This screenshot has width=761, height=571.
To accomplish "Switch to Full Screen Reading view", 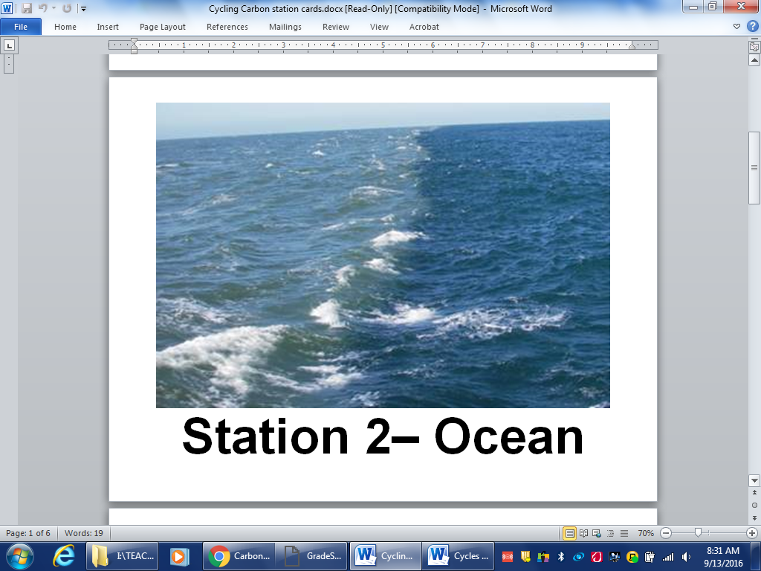I will [584, 533].
